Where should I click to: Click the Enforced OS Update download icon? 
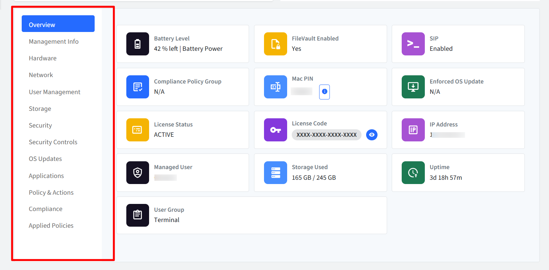click(413, 87)
